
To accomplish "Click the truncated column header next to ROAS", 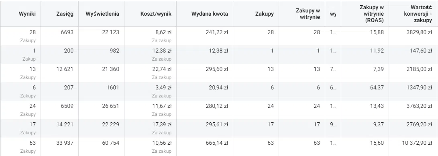I will tap(333, 14).
